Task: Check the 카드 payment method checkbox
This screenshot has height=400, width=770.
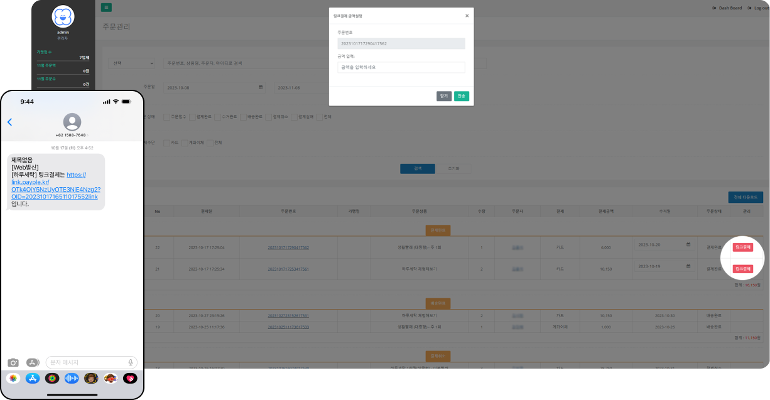Action: 166,143
